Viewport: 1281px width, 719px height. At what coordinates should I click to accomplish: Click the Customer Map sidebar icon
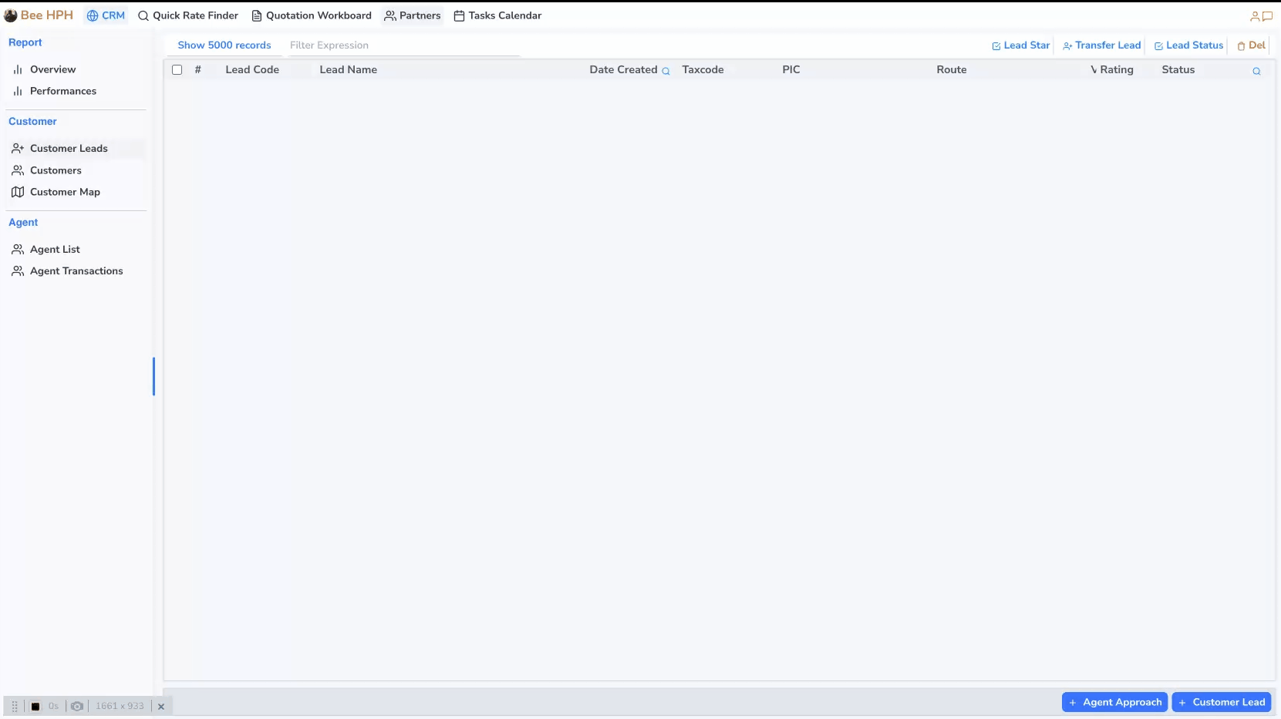coord(18,192)
